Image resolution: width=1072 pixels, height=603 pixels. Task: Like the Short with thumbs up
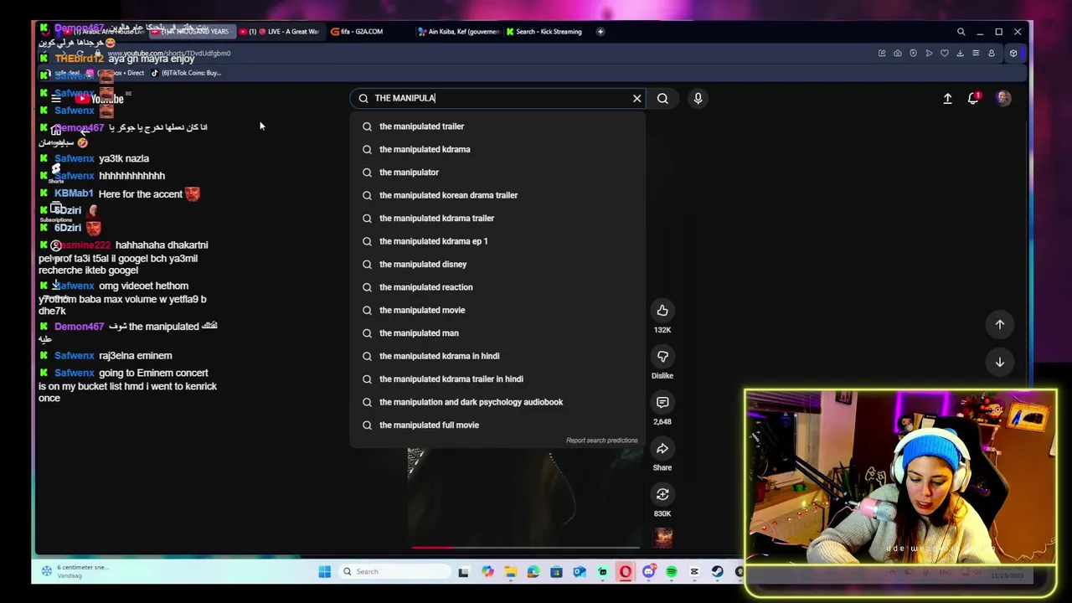tap(662, 311)
